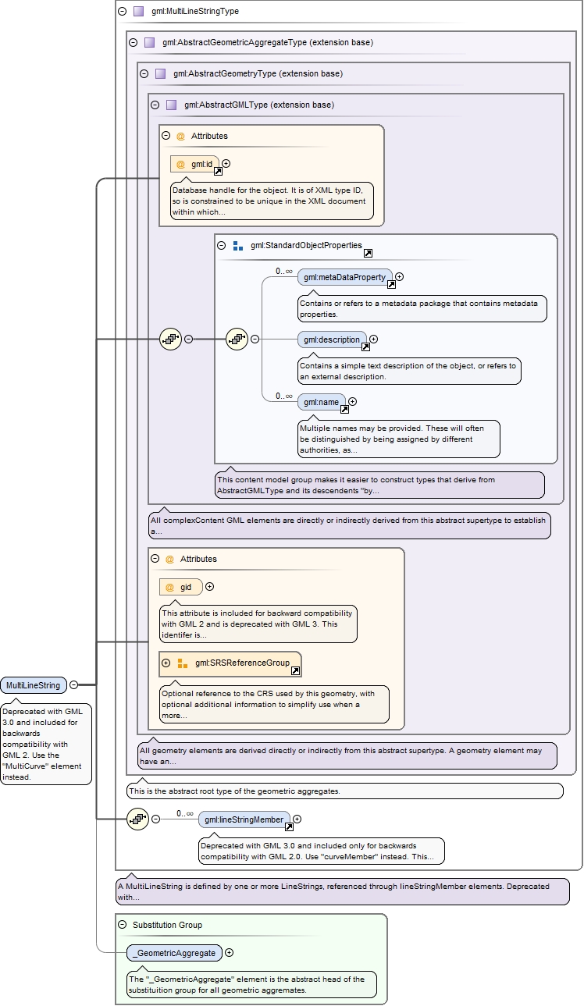The height and width of the screenshot is (1006, 584).
Task: Select the gml:lineStringMember element
Action: click(x=244, y=819)
